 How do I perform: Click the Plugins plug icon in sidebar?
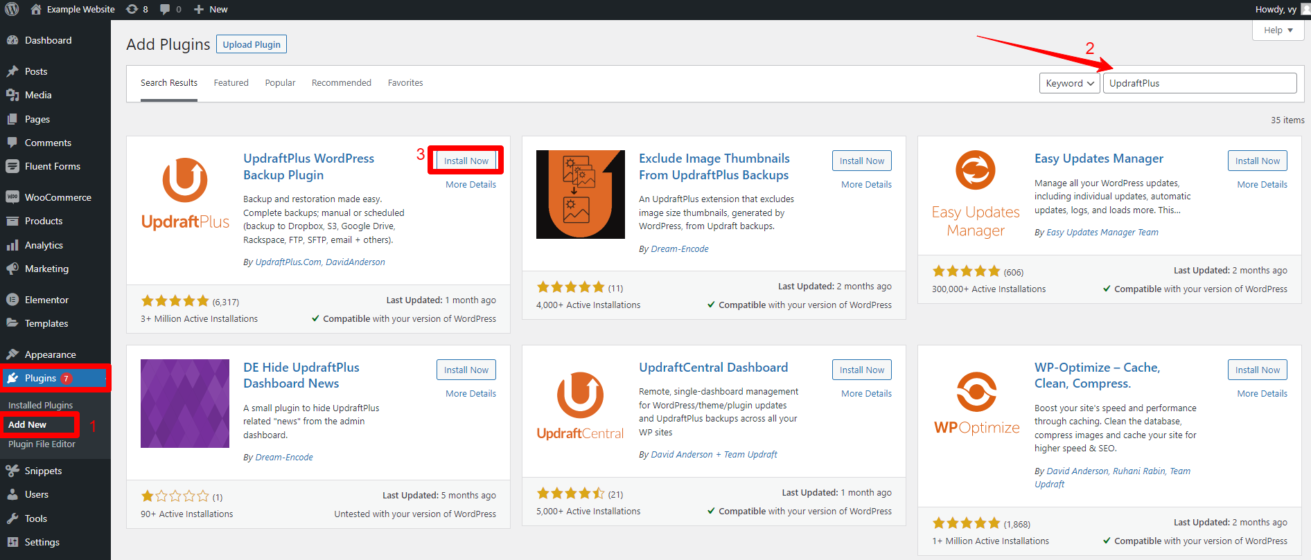pyautogui.click(x=12, y=378)
